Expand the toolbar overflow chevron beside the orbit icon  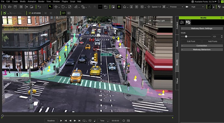pos(214,7)
